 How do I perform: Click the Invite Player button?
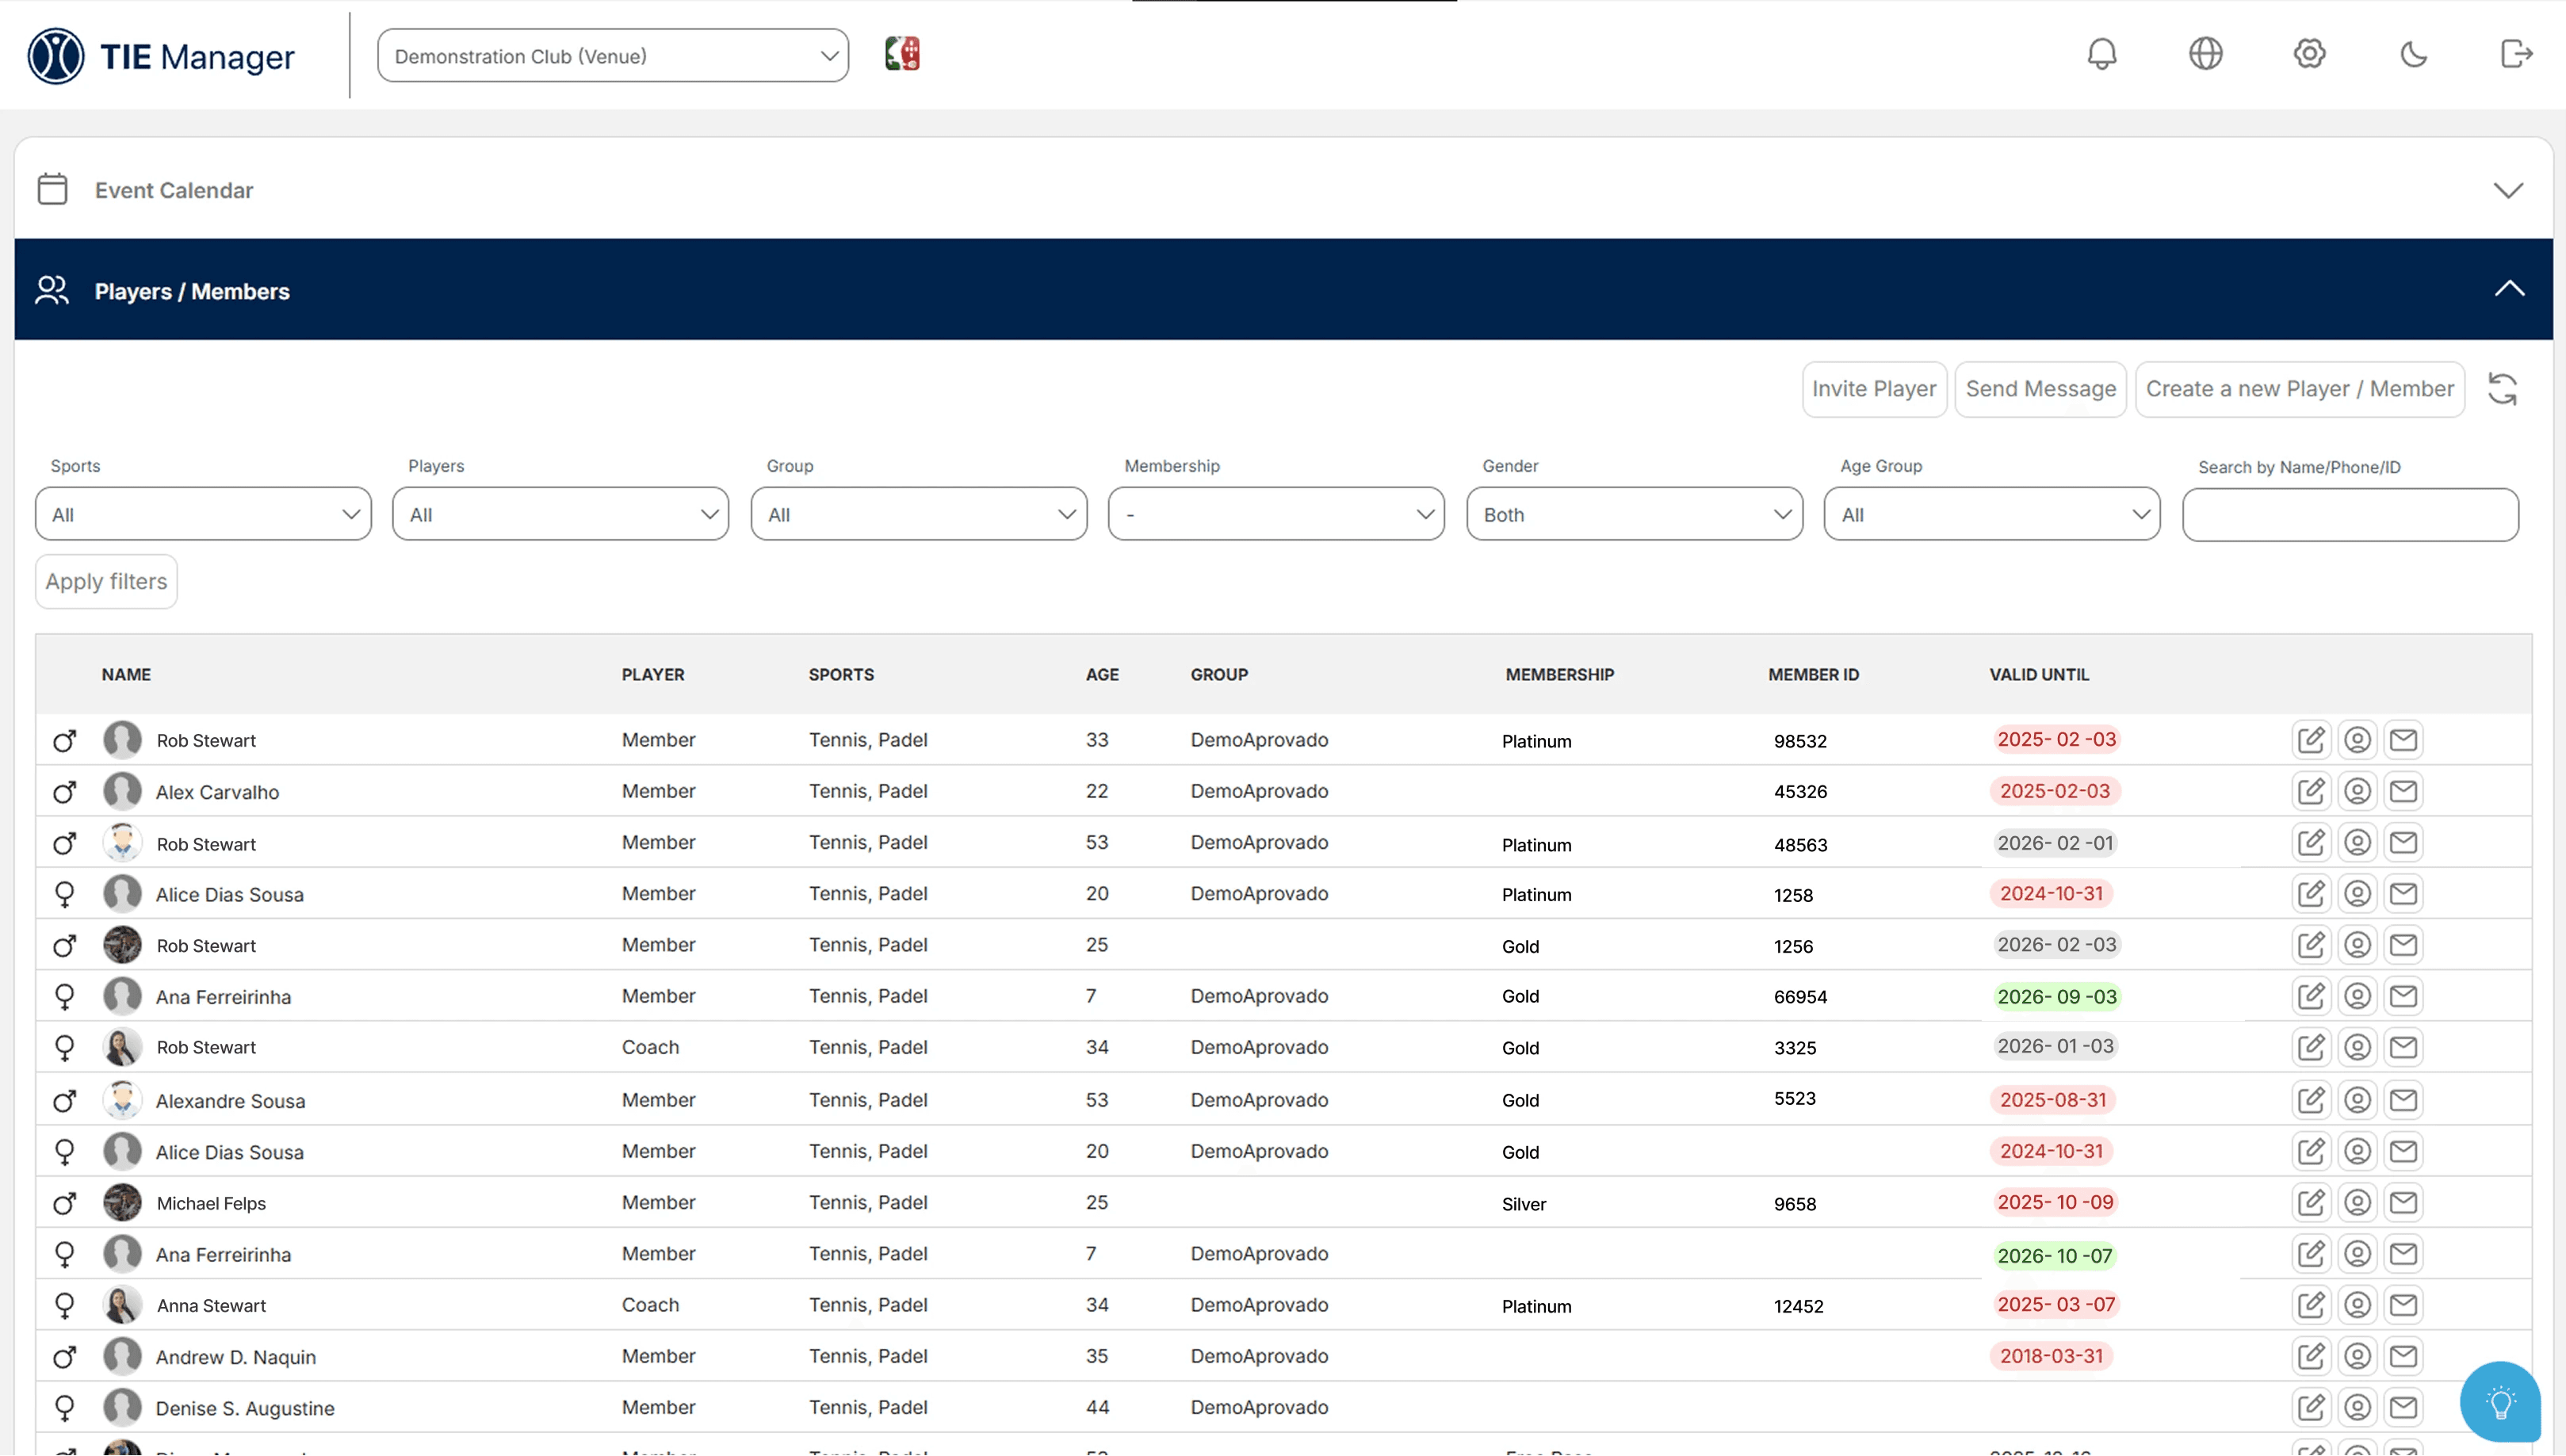click(x=1874, y=389)
